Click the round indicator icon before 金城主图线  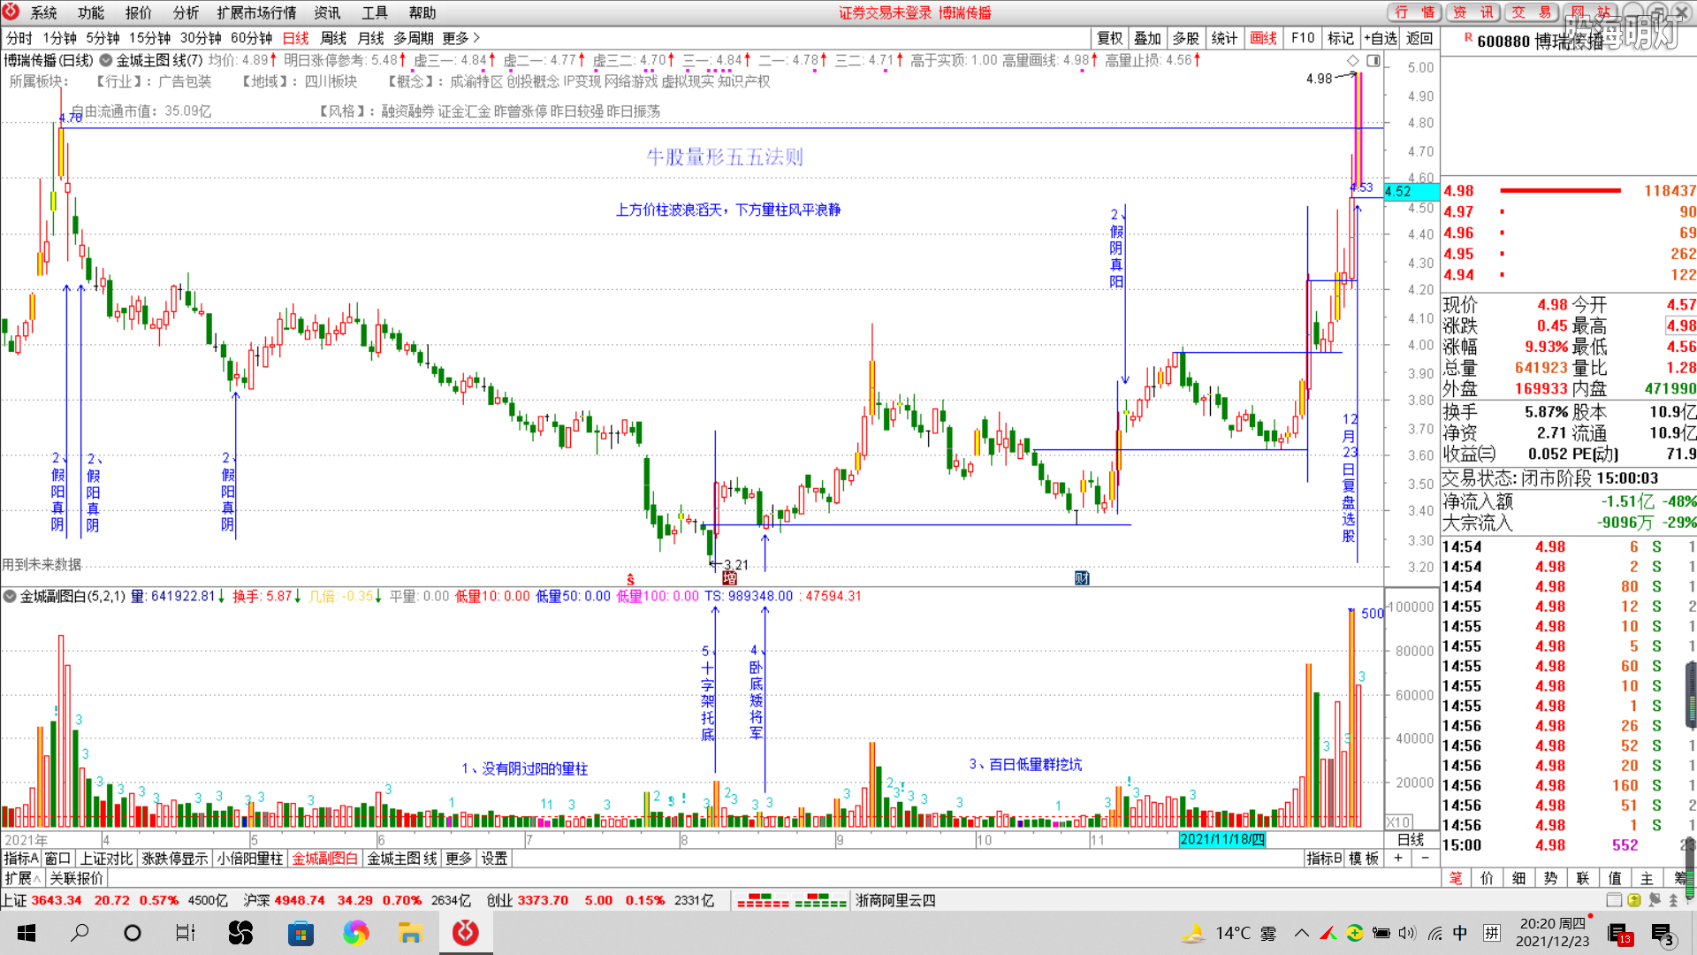tap(106, 60)
